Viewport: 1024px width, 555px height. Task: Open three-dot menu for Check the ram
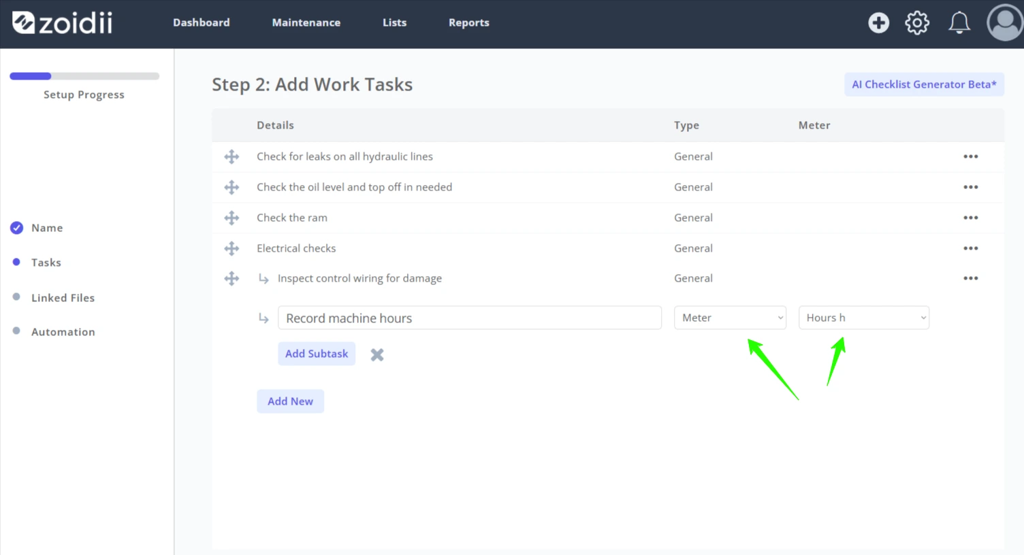coord(970,218)
